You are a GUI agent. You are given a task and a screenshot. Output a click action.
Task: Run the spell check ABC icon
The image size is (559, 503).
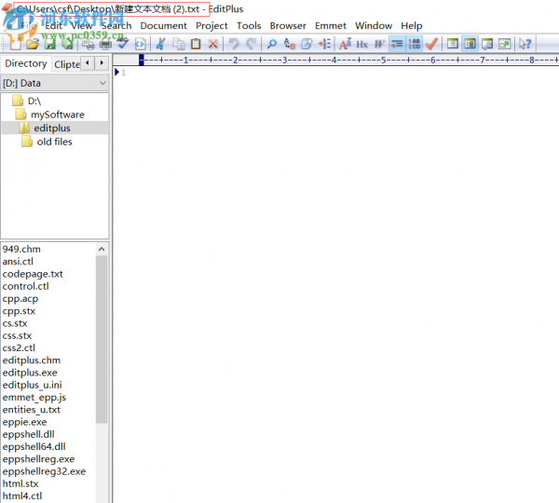[123, 44]
